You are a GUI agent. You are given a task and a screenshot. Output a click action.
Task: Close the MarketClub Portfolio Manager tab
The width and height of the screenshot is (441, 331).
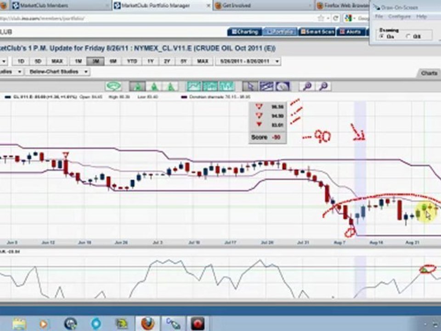(x=209, y=6)
